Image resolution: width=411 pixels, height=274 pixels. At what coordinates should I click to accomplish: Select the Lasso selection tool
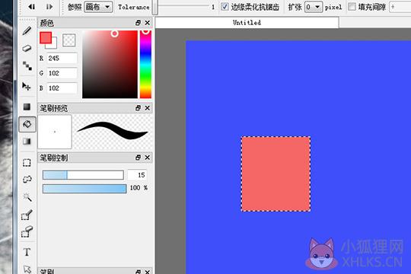(27, 180)
